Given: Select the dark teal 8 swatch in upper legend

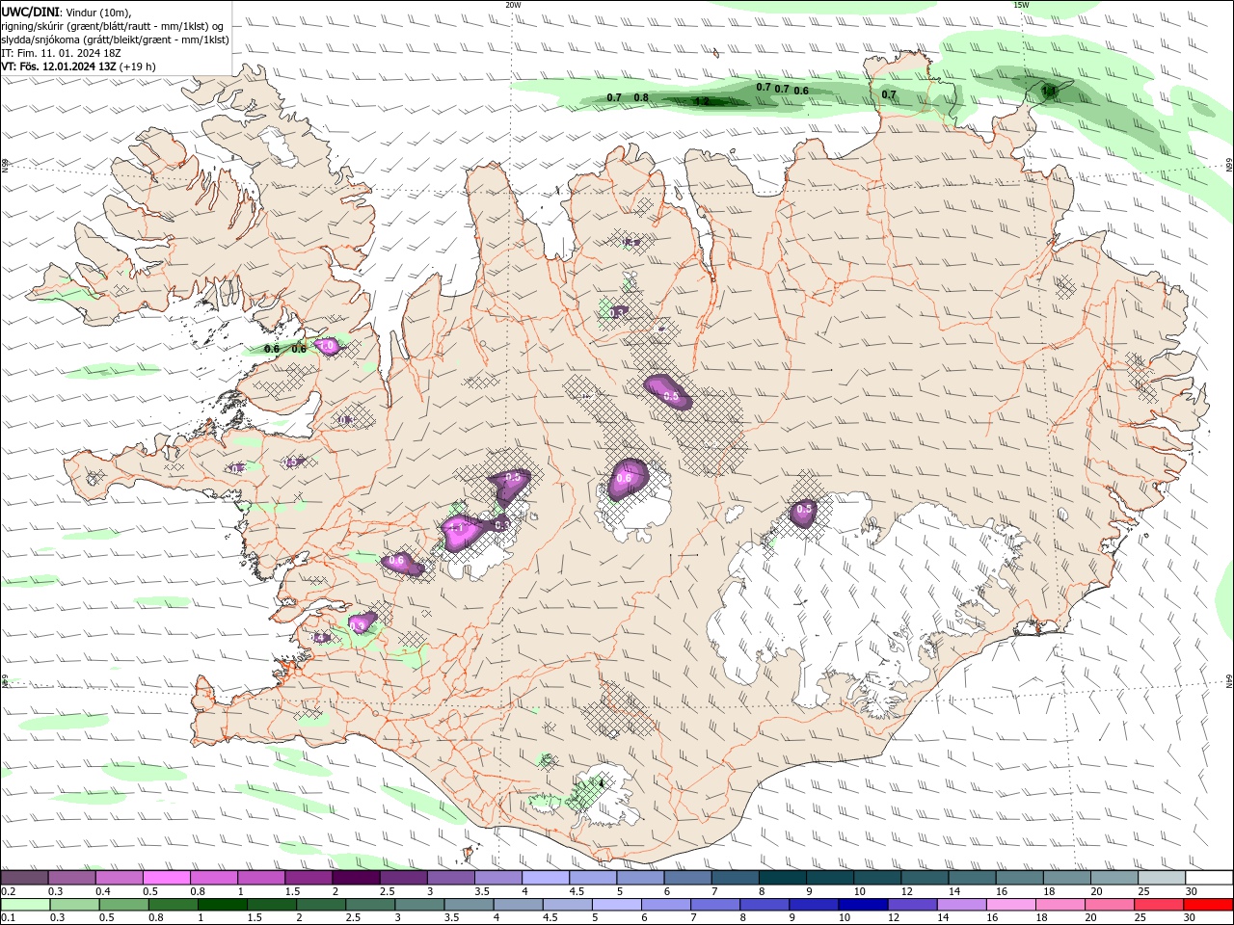Looking at the screenshot, I should pos(782,877).
